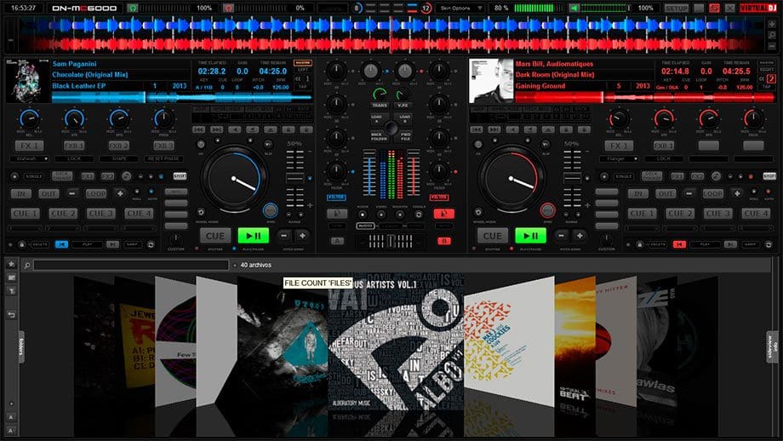
Task: Click left deck loop plus button
Action: (x=120, y=193)
